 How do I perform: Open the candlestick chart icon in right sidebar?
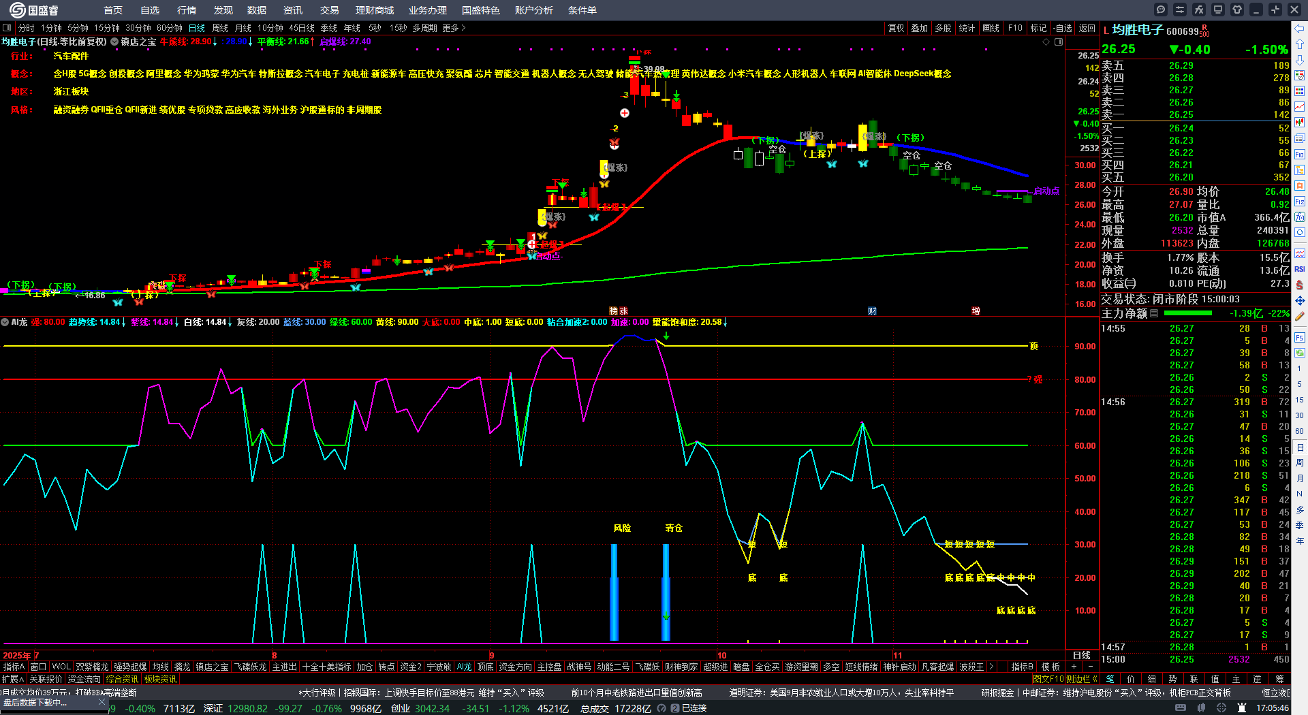pos(1300,123)
